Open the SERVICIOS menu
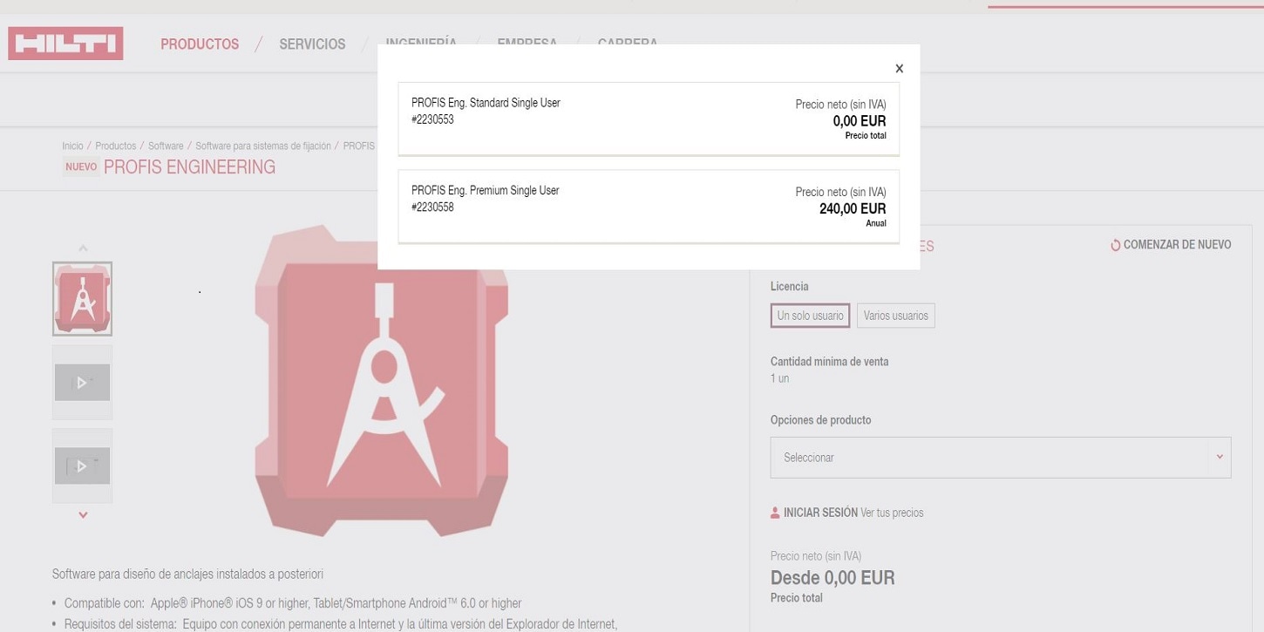 tap(312, 44)
